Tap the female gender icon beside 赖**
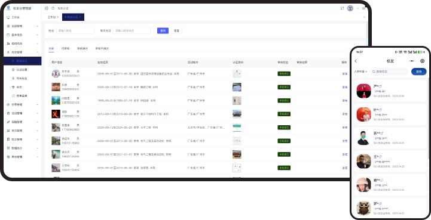Screen dimensions: 431x220 tap(382, 180)
